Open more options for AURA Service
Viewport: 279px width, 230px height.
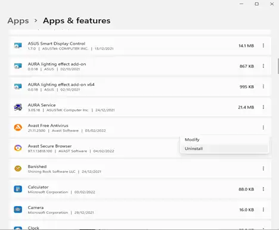point(263,107)
